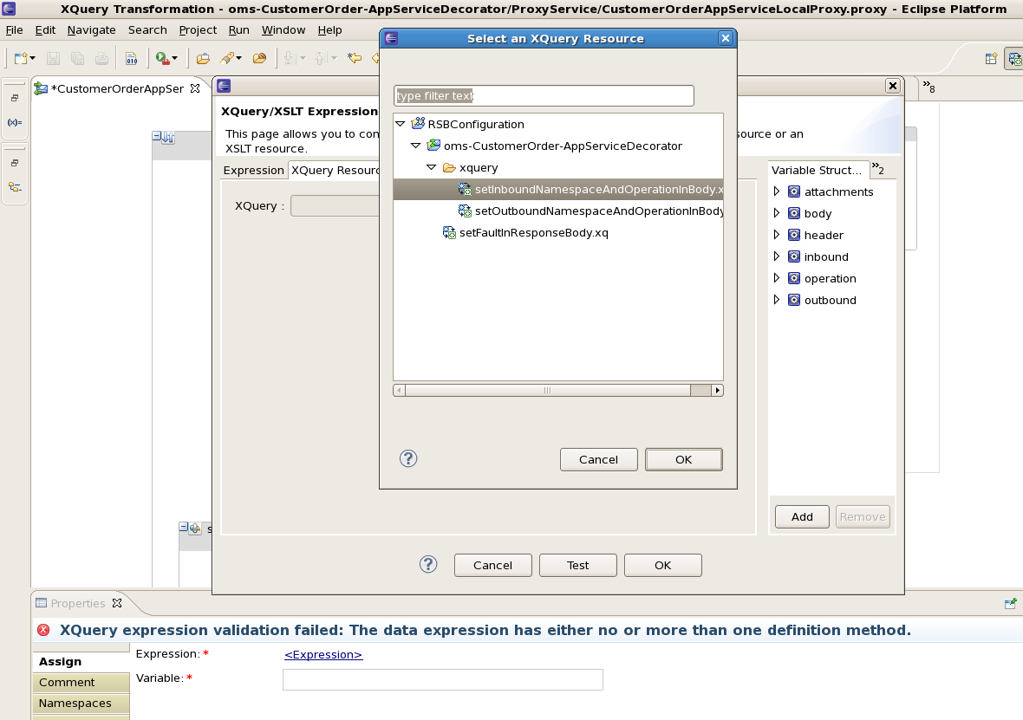This screenshot has height=720, width=1023.
Task: Go to next annotation icon
Action: (x=290, y=59)
